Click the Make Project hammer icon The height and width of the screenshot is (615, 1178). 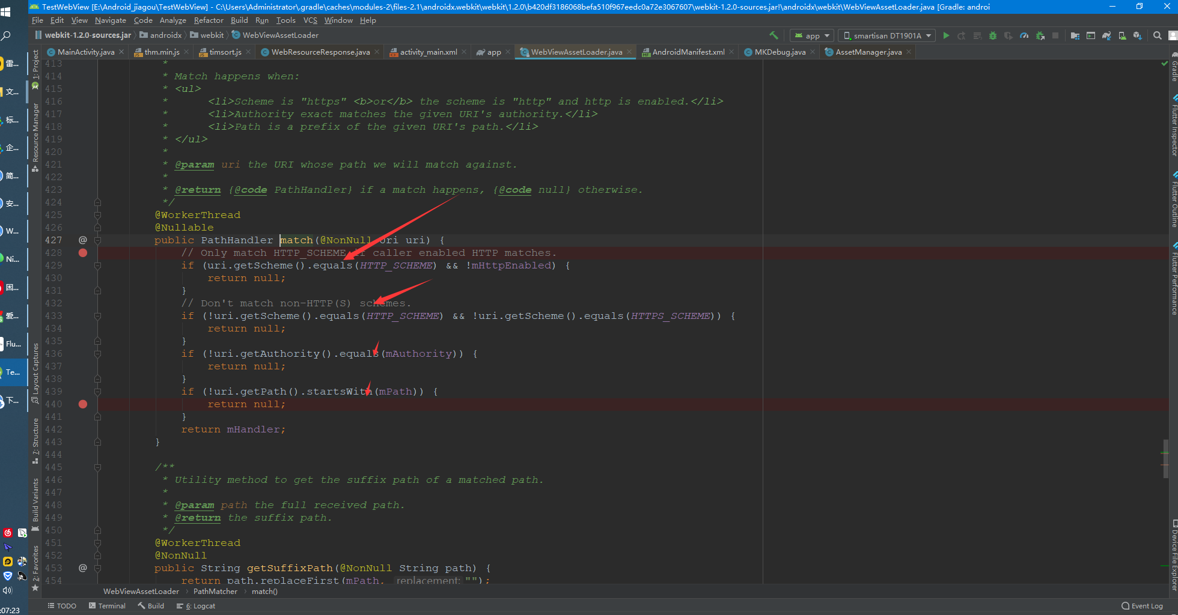click(774, 35)
